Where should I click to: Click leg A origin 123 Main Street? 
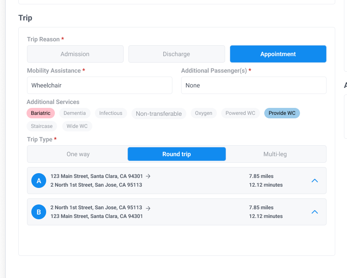[x=97, y=176]
